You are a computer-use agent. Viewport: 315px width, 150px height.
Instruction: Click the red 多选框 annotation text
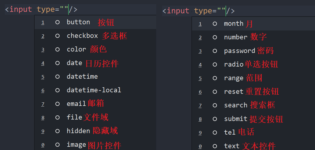coord(114,36)
